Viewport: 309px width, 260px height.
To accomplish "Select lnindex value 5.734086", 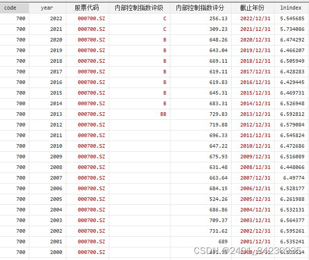I will 292,29.
